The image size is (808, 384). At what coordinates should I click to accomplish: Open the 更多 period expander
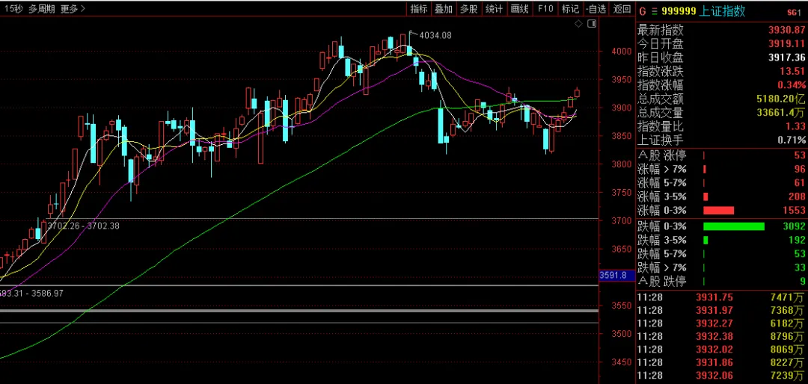coord(72,9)
